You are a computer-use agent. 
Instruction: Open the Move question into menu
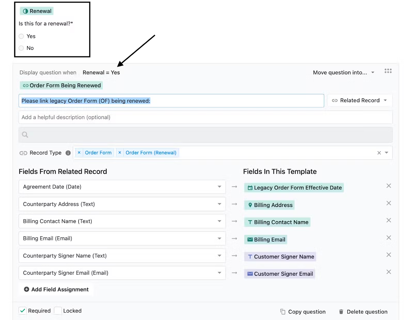344,73
